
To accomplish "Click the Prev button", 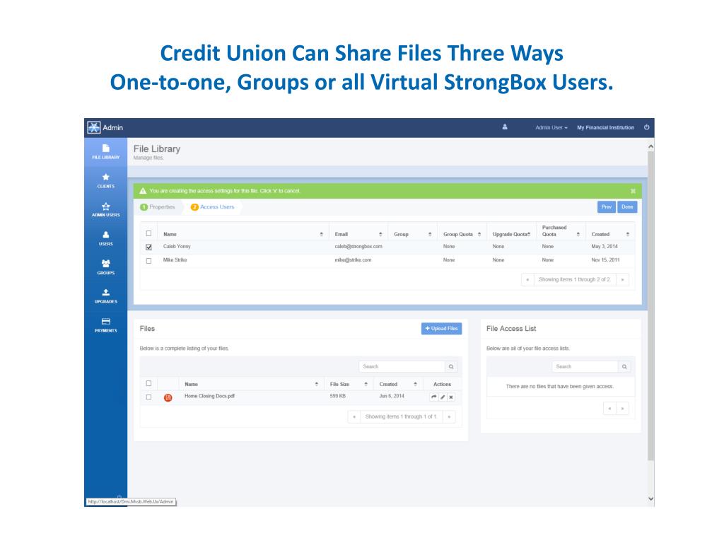I will pos(606,207).
